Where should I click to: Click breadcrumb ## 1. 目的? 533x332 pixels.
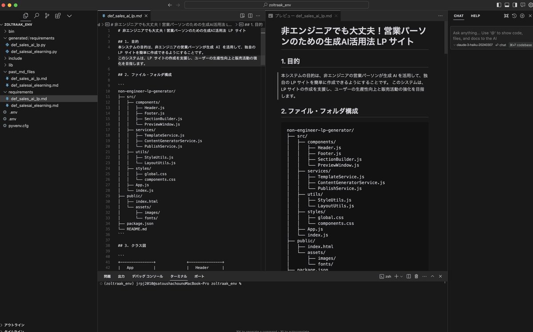click(x=251, y=24)
